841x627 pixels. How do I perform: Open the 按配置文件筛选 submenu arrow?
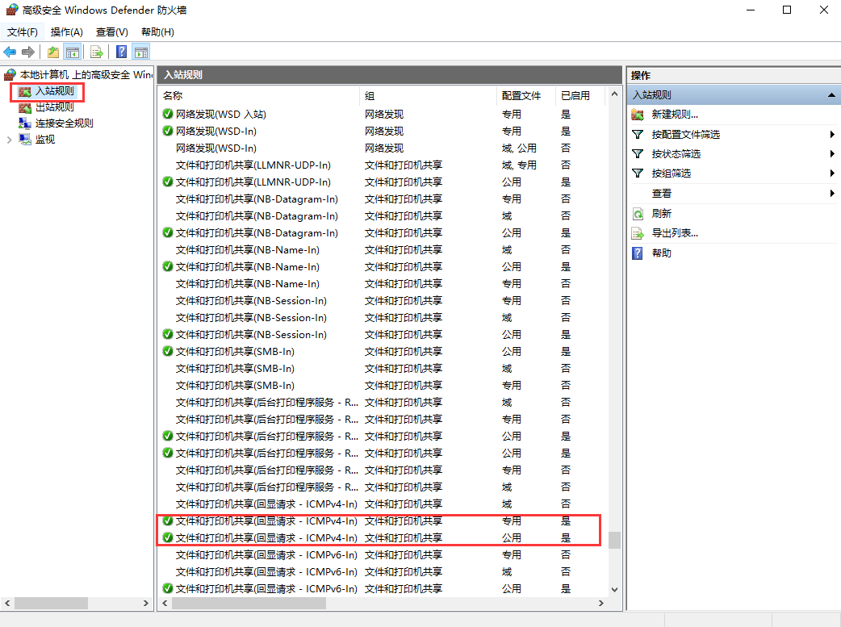click(832, 134)
